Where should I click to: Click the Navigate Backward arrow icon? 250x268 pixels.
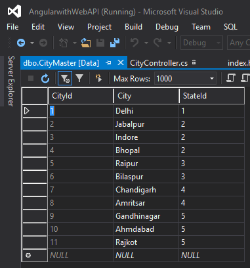tap(21, 43)
